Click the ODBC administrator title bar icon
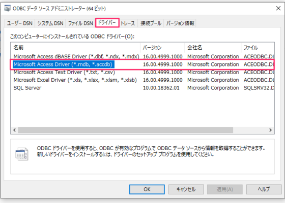 pyautogui.click(x=7, y=8)
